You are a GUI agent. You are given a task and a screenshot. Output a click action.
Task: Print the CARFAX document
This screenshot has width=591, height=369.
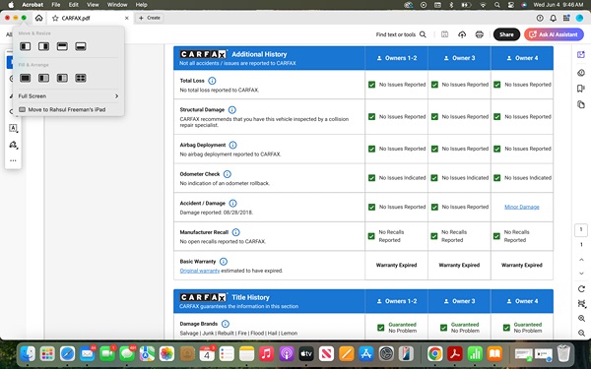coord(479,34)
